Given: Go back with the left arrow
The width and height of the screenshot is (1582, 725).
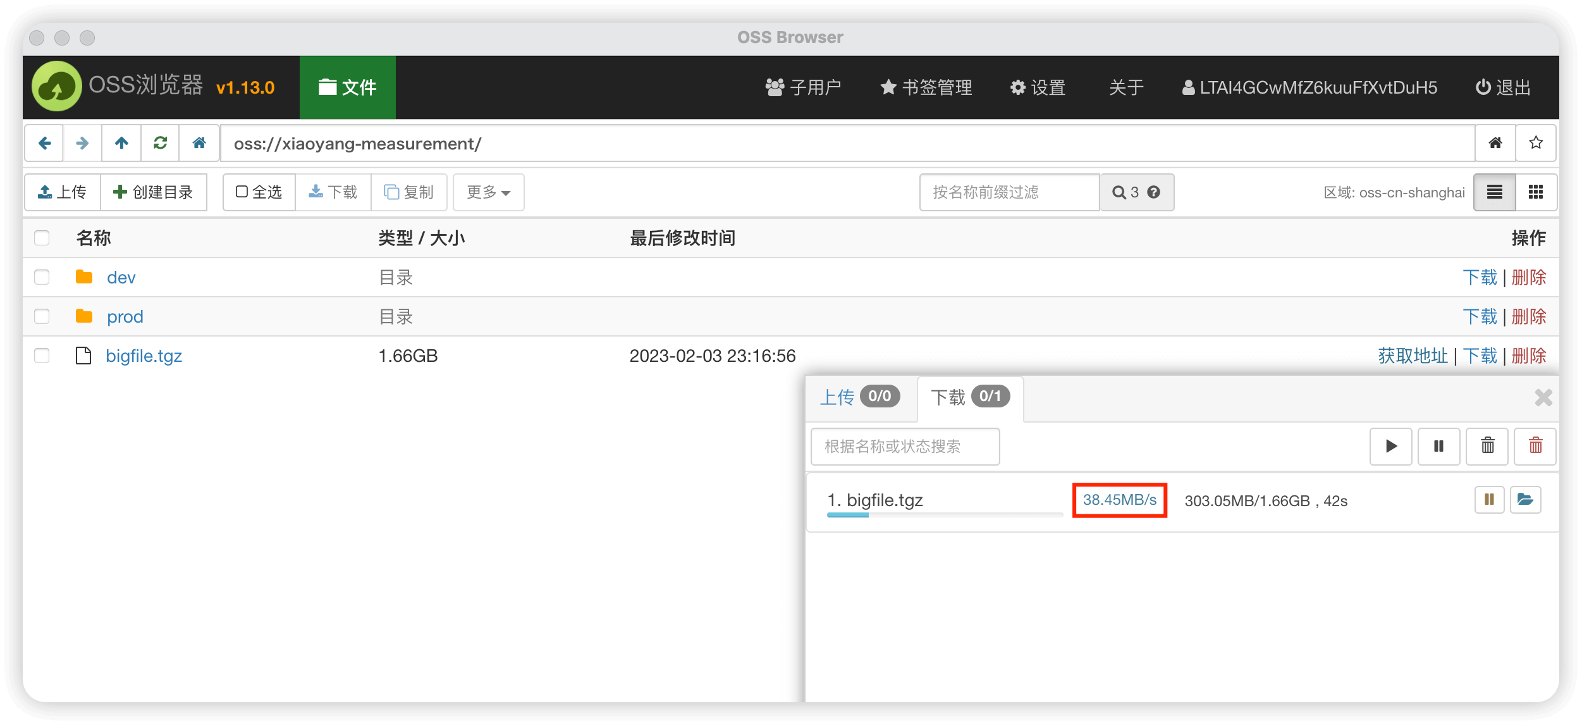Looking at the screenshot, I should click(x=44, y=144).
